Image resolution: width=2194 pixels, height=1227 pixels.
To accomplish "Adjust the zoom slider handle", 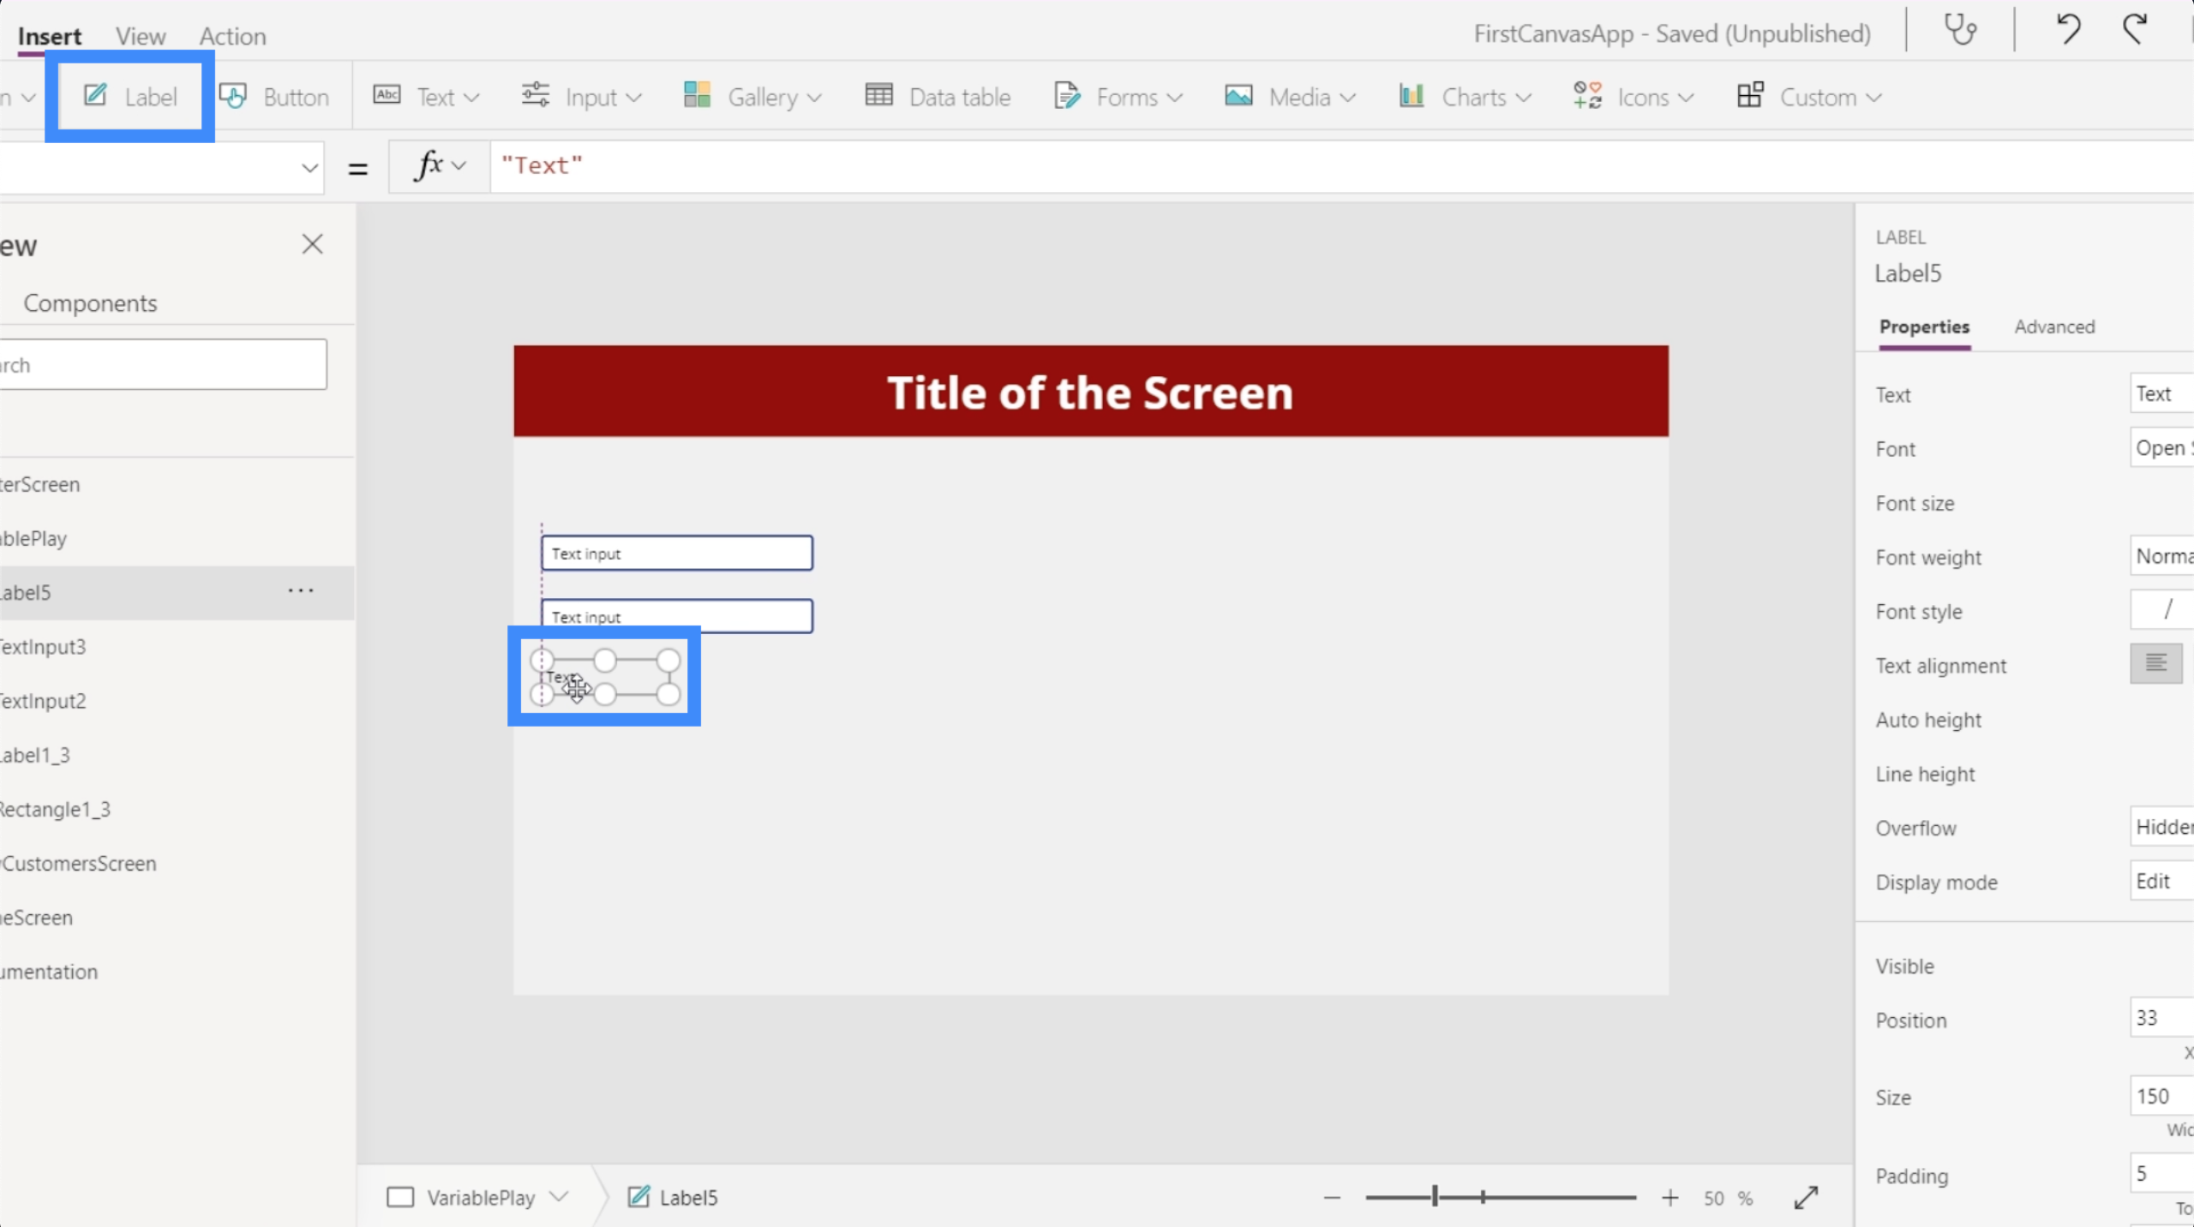I will (1435, 1196).
